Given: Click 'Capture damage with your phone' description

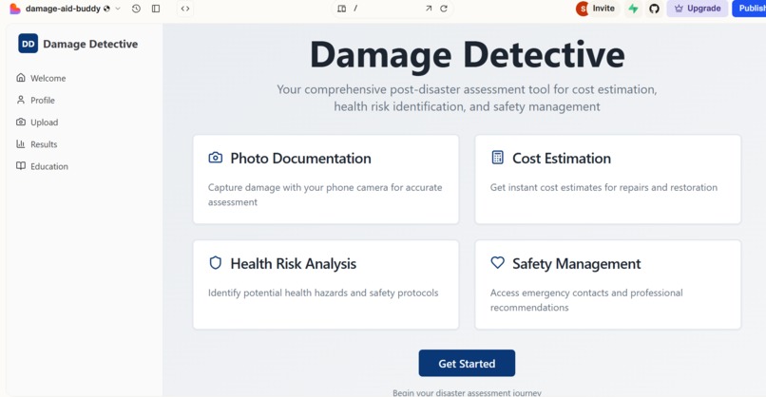Looking at the screenshot, I should [325, 195].
